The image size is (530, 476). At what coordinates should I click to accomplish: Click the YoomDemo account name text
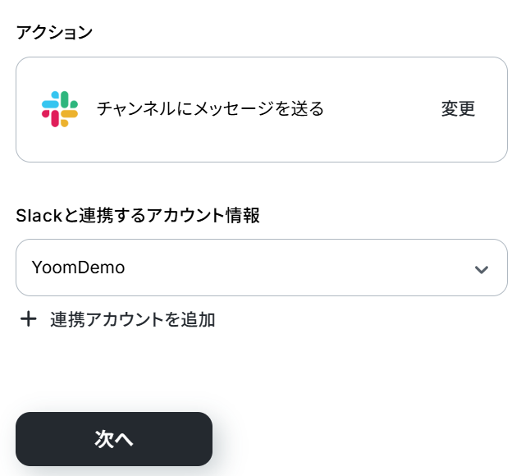pyautogui.click(x=79, y=268)
